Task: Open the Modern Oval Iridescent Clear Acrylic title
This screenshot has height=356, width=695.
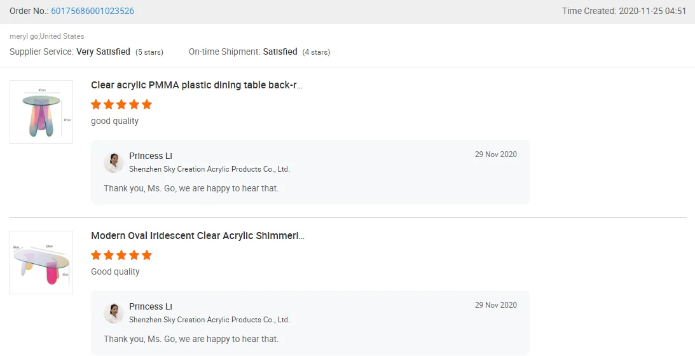Action: pos(197,236)
